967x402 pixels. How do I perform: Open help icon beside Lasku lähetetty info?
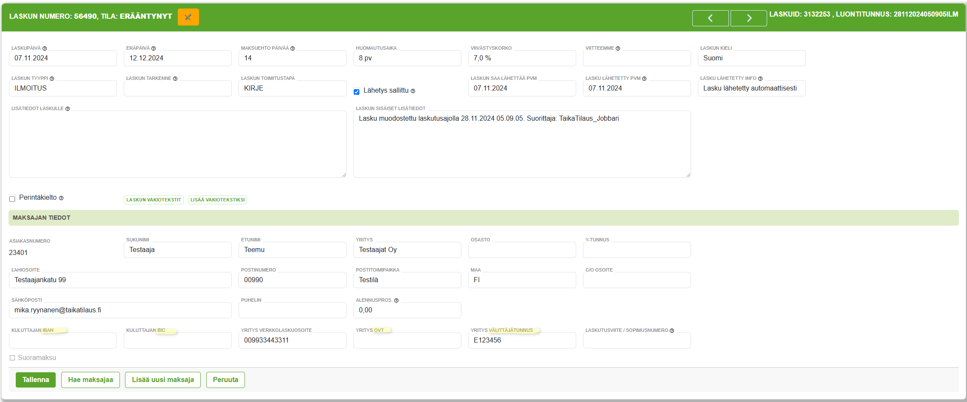click(x=760, y=79)
